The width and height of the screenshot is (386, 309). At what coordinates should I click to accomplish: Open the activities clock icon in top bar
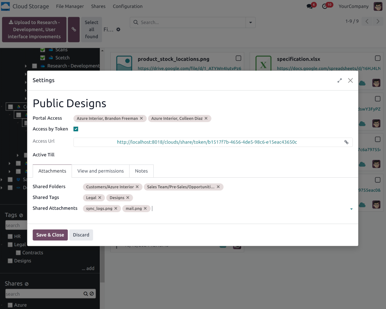(x=325, y=6)
